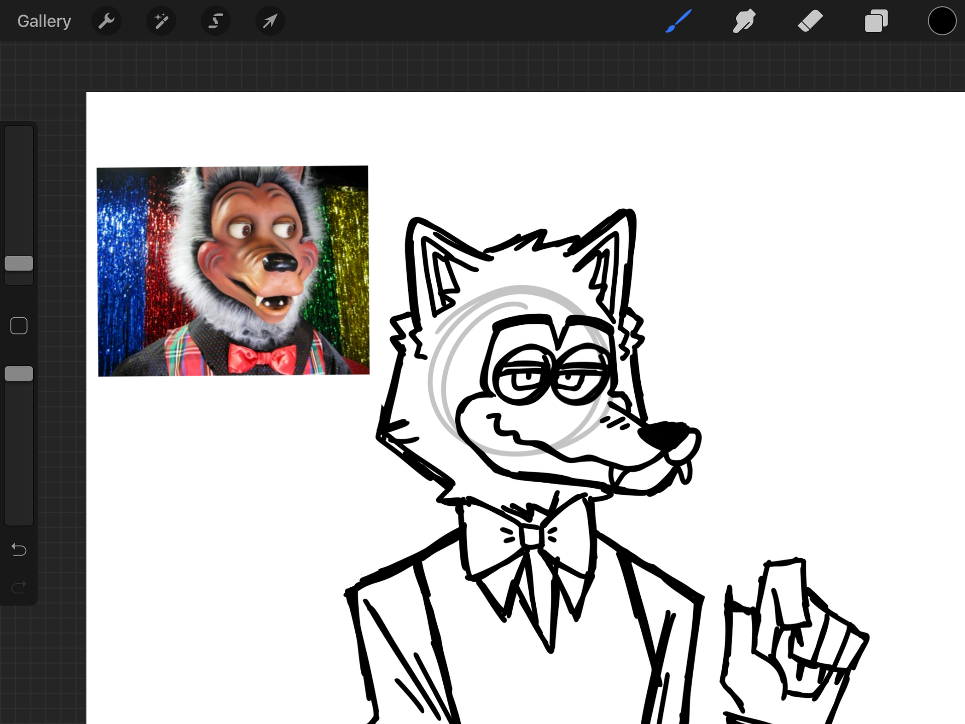Tap the wolf animatronic reference photo
Viewport: 965px width, 724px height.
pos(233,271)
